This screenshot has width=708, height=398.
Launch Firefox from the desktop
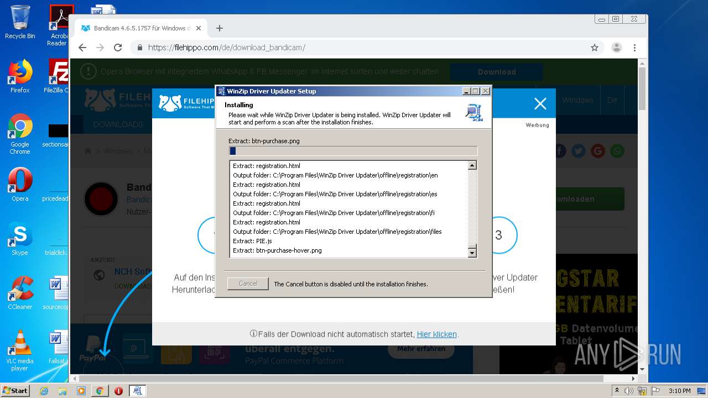point(20,76)
